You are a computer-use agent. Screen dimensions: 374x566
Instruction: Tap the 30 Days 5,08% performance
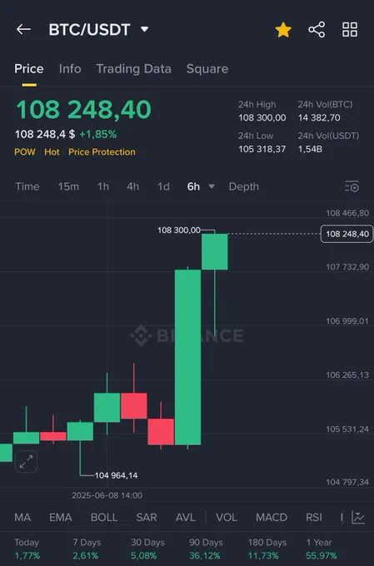pyautogui.click(x=147, y=549)
